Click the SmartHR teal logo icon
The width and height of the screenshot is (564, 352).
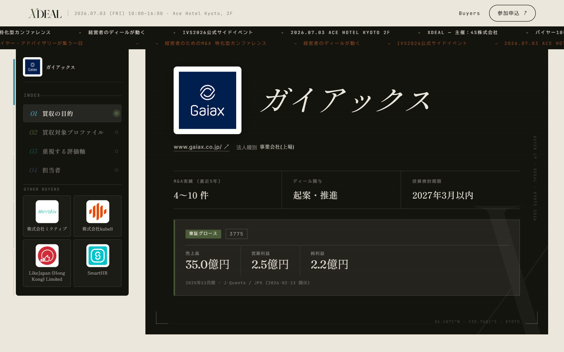point(98,255)
